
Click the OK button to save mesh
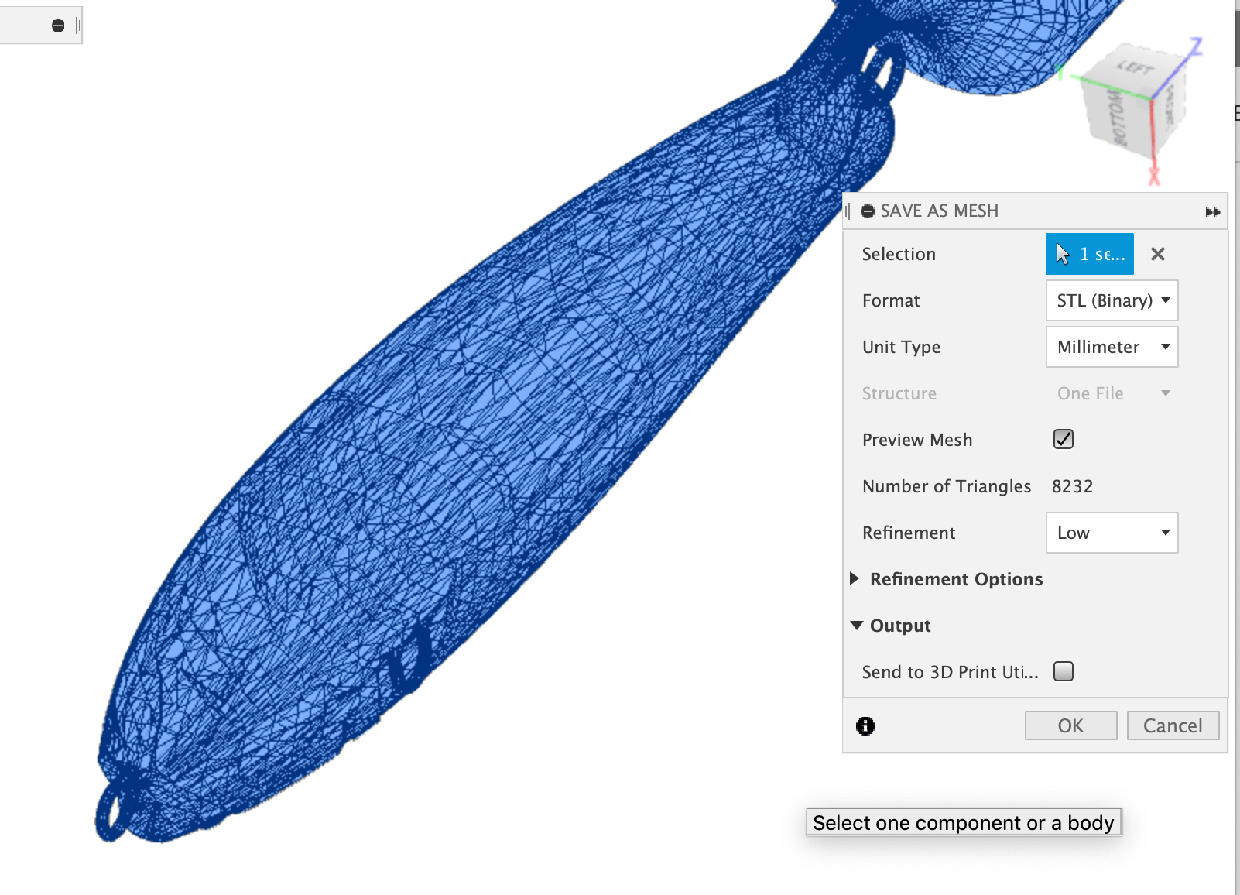[x=1070, y=725]
